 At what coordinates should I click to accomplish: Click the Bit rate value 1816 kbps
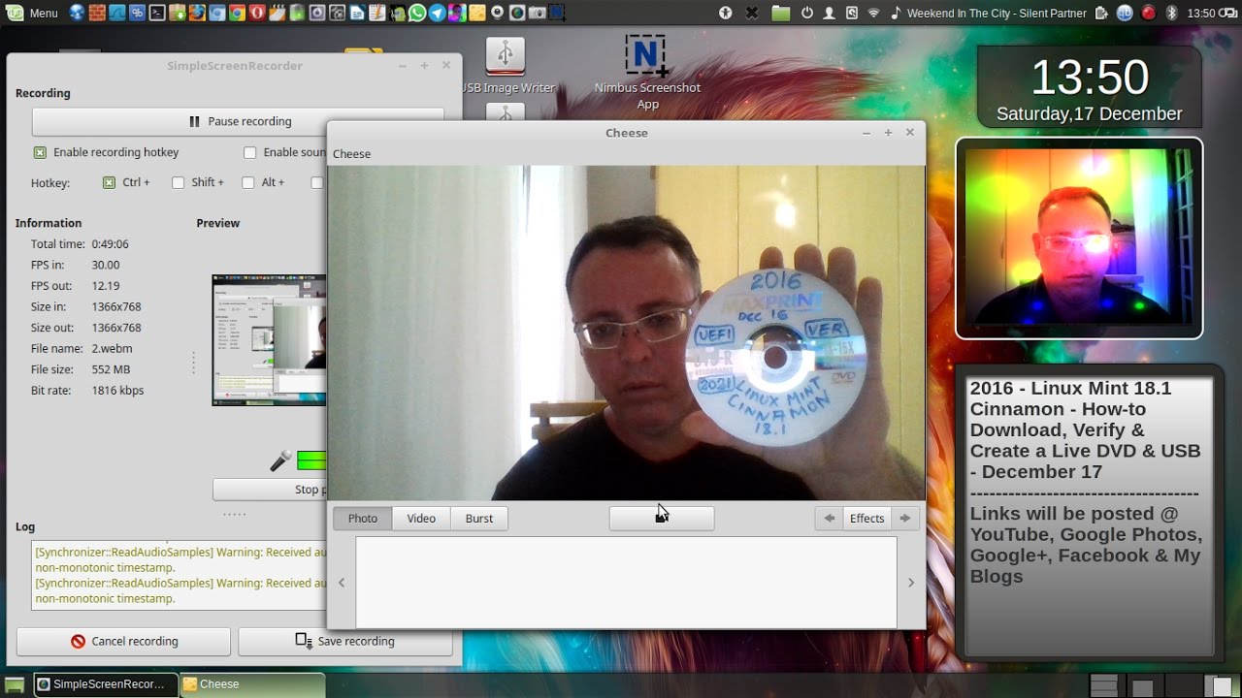117,391
